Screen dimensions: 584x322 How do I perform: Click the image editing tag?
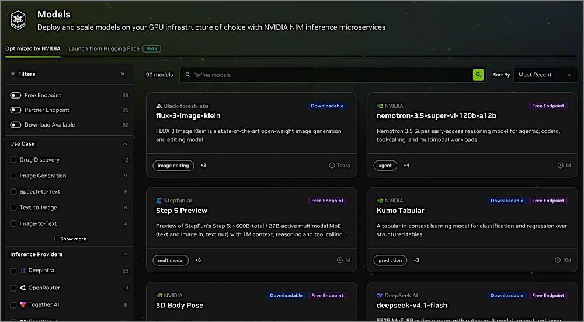coord(173,166)
